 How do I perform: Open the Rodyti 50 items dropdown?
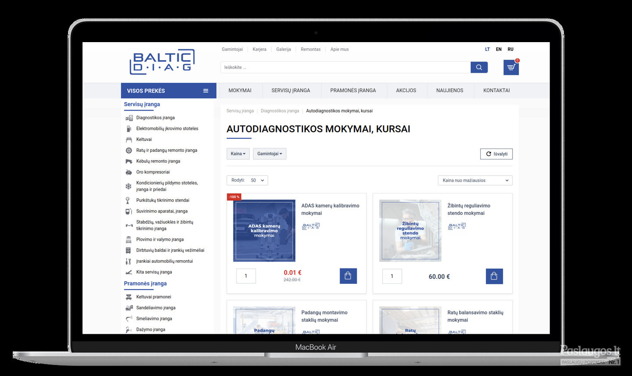click(247, 180)
